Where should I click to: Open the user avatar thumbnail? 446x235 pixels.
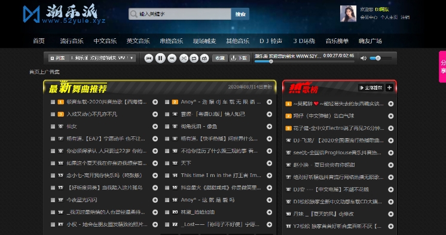click(x=348, y=14)
